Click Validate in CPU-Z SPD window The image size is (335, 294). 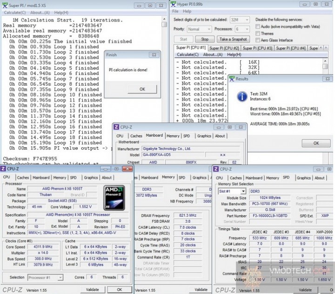click(305, 290)
